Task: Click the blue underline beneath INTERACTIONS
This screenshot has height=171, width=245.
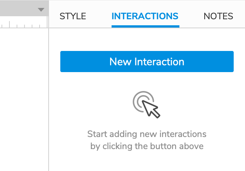Action: (x=145, y=26)
